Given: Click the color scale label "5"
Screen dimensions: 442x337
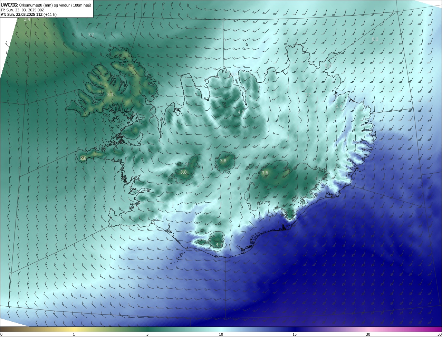Looking at the screenshot, I should (147, 334).
